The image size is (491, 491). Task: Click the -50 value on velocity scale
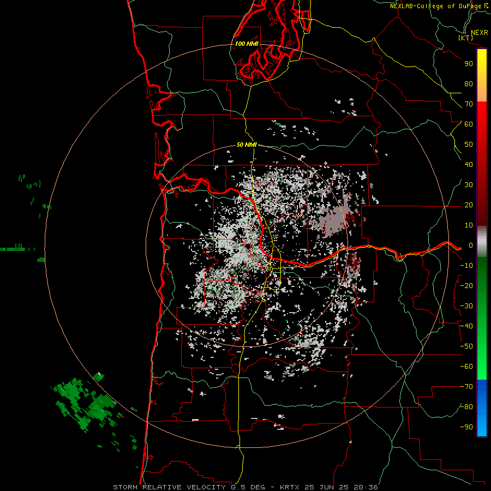pyautogui.click(x=466, y=346)
